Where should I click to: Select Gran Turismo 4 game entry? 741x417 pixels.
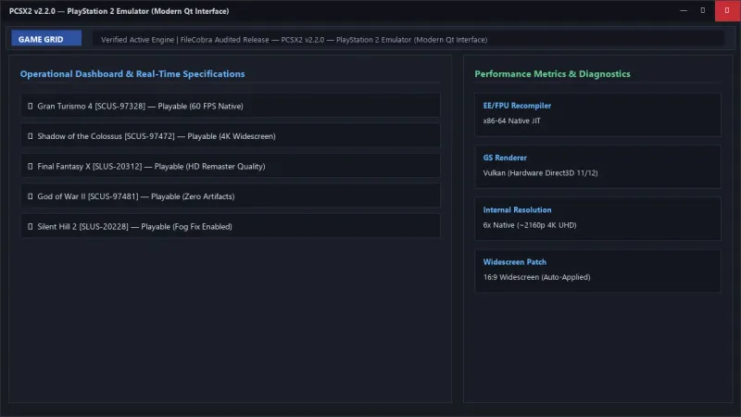231,106
